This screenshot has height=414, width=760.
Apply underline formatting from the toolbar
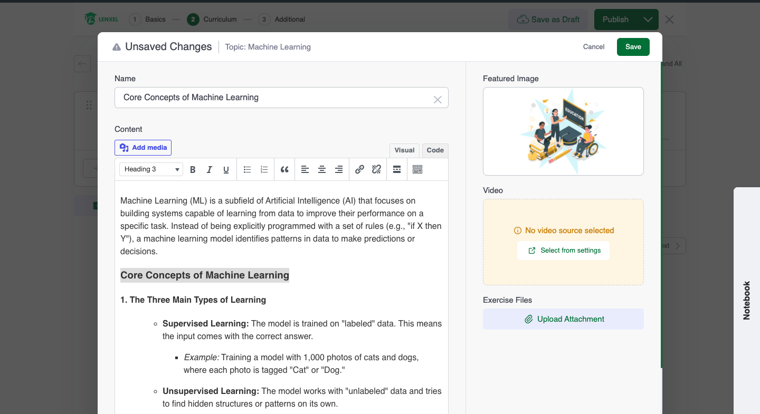pyautogui.click(x=226, y=169)
